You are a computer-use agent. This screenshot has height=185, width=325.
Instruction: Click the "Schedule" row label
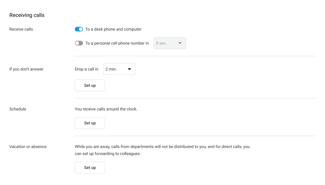click(18, 109)
